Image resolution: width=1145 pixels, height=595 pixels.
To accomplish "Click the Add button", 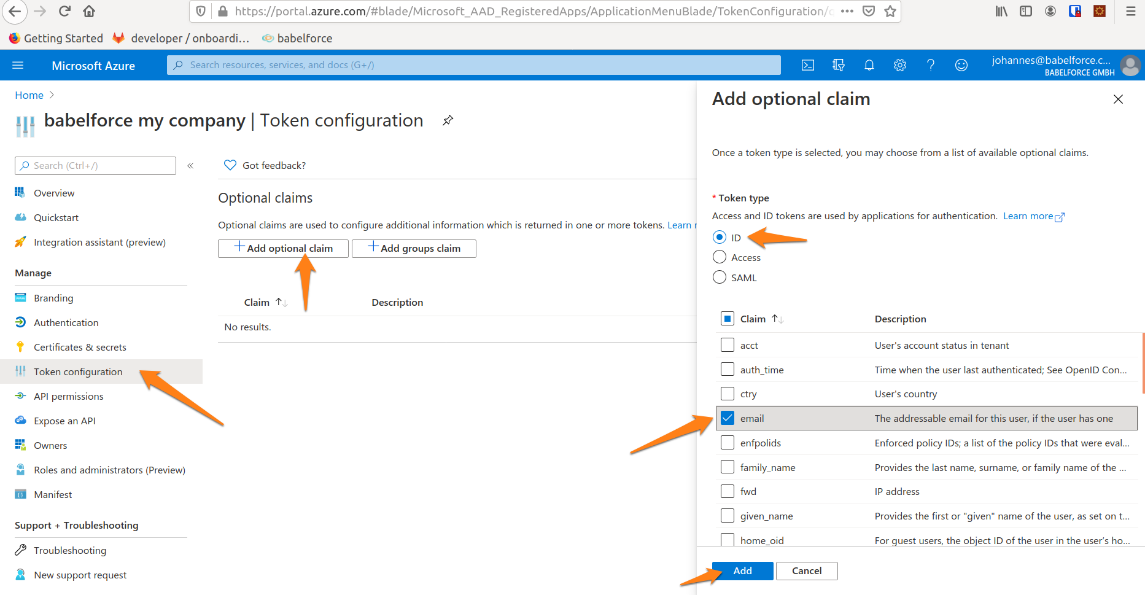I will tap(743, 571).
